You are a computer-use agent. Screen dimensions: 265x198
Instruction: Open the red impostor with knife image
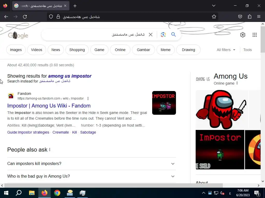pyautogui.click(x=222, y=110)
